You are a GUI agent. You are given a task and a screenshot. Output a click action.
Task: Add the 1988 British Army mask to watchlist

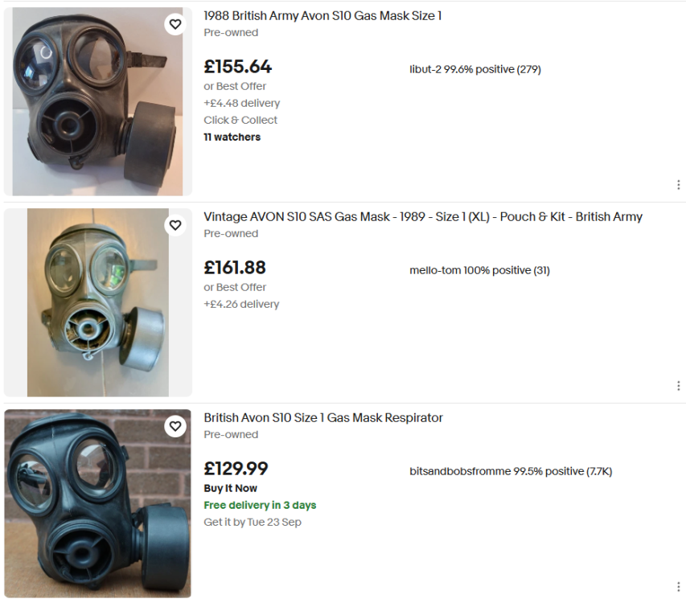[x=175, y=24]
